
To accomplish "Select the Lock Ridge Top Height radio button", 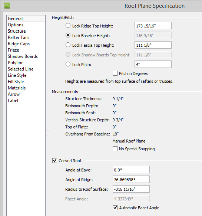I will tap(68, 26).
